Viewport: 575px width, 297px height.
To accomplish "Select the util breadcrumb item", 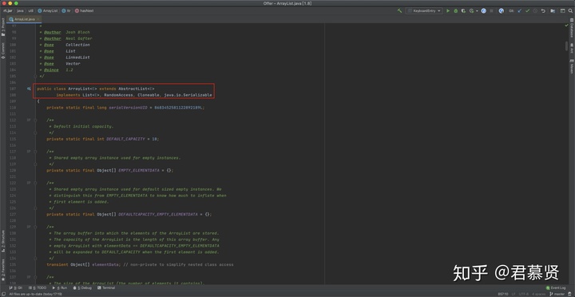I will coord(31,11).
